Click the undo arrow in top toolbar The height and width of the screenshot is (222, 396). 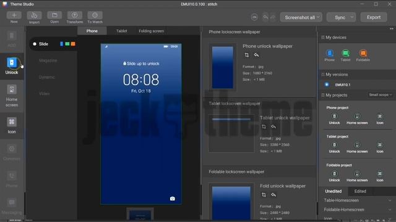pyautogui.click(x=265, y=17)
